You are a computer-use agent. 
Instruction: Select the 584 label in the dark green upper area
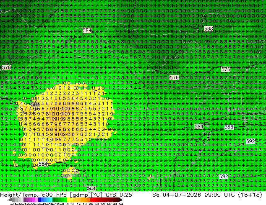(87, 31)
